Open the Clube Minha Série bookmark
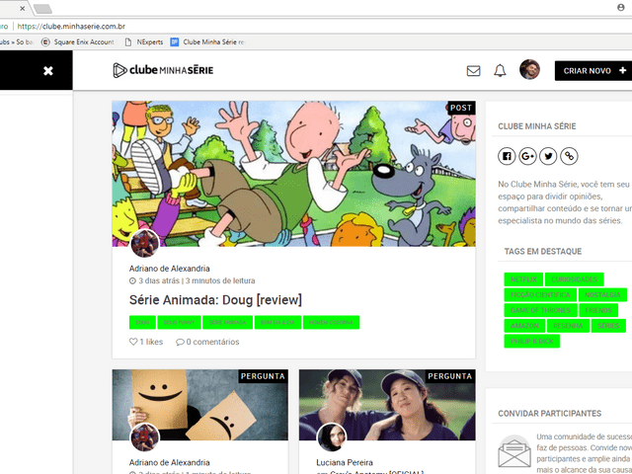Image resolution: width=632 pixels, height=474 pixels. (x=208, y=41)
